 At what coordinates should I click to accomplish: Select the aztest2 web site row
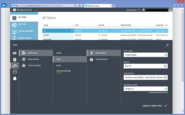(105, 35)
